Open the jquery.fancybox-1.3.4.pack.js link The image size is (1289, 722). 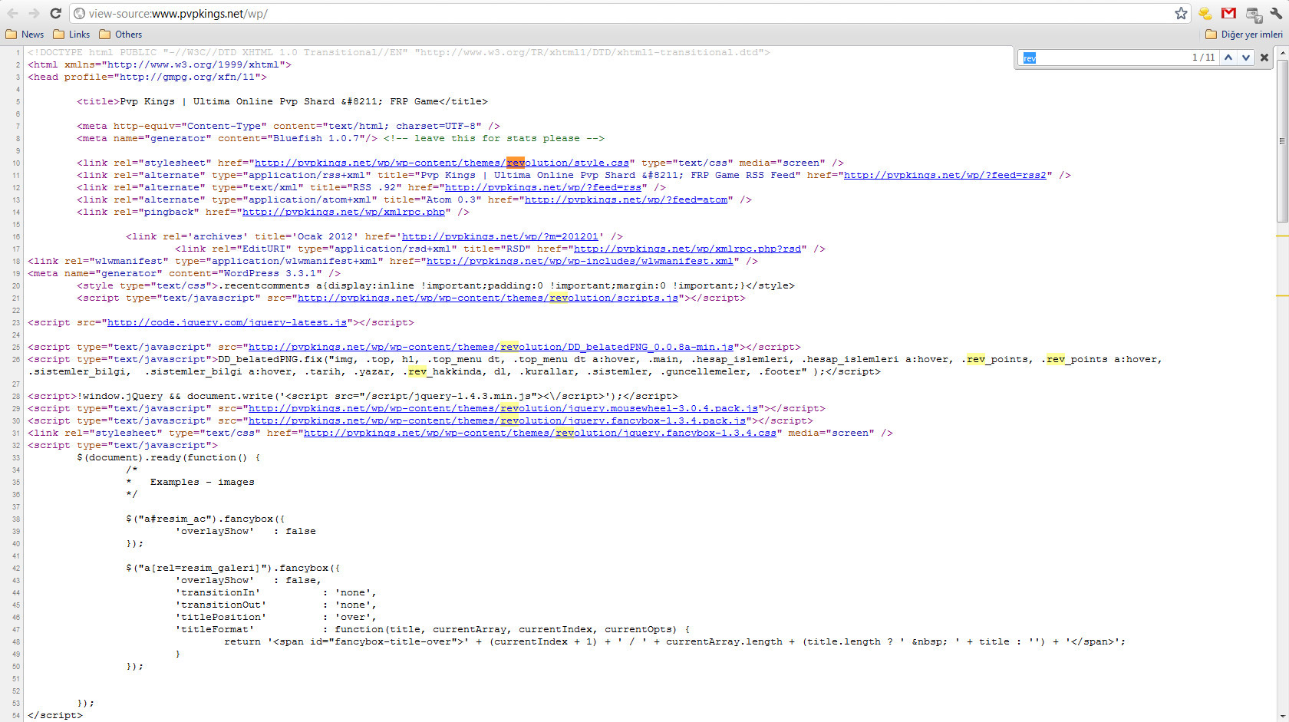point(497,420)
